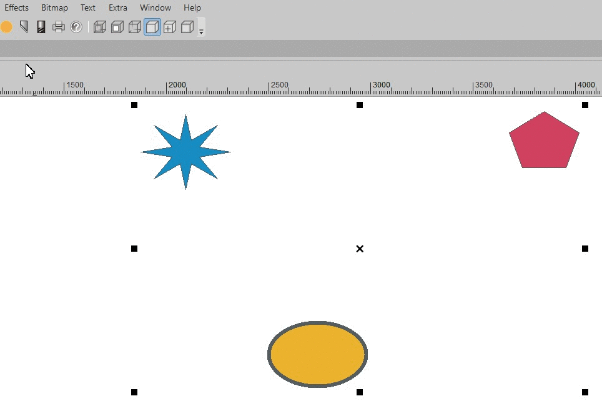
Task: Click the question mark help icon
Action: click(x=76, y=27)
